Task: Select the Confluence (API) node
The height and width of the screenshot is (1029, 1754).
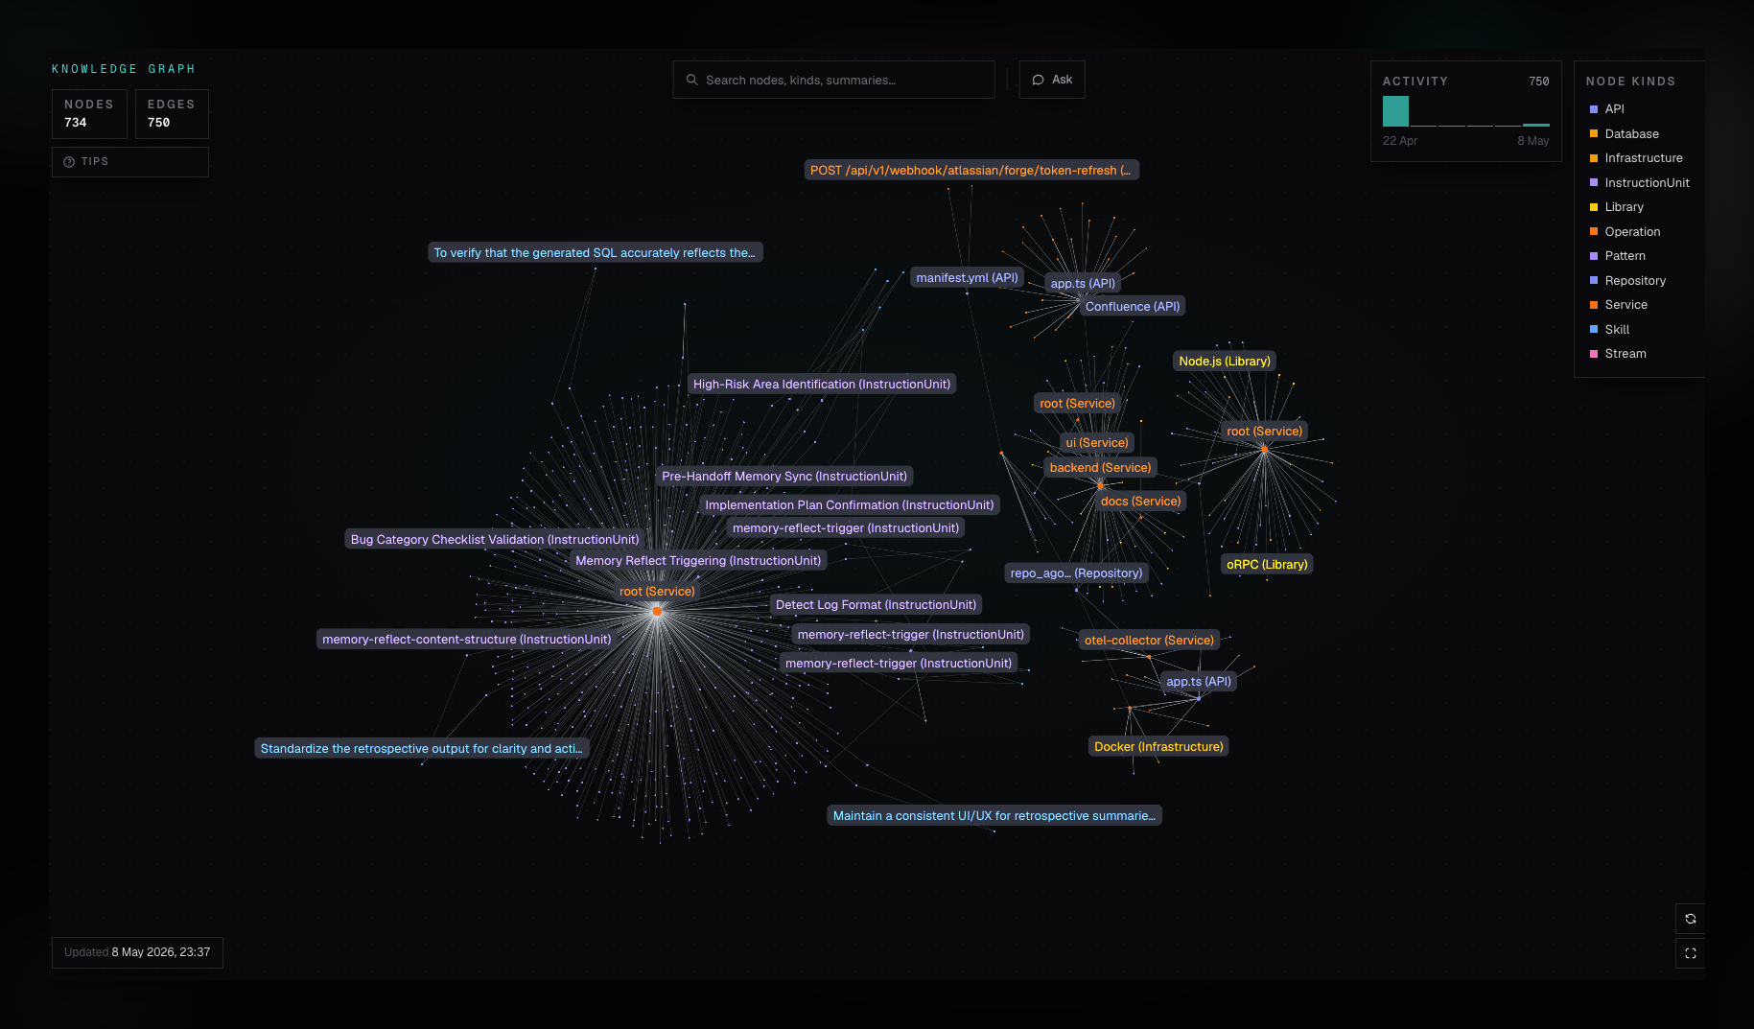Action: [x=1133, y=307]
